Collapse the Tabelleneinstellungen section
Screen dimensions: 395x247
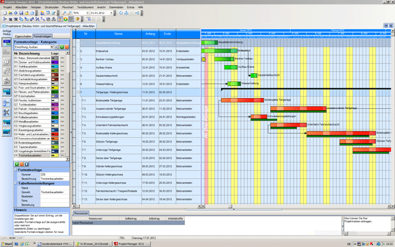click(x=16, y=183)
